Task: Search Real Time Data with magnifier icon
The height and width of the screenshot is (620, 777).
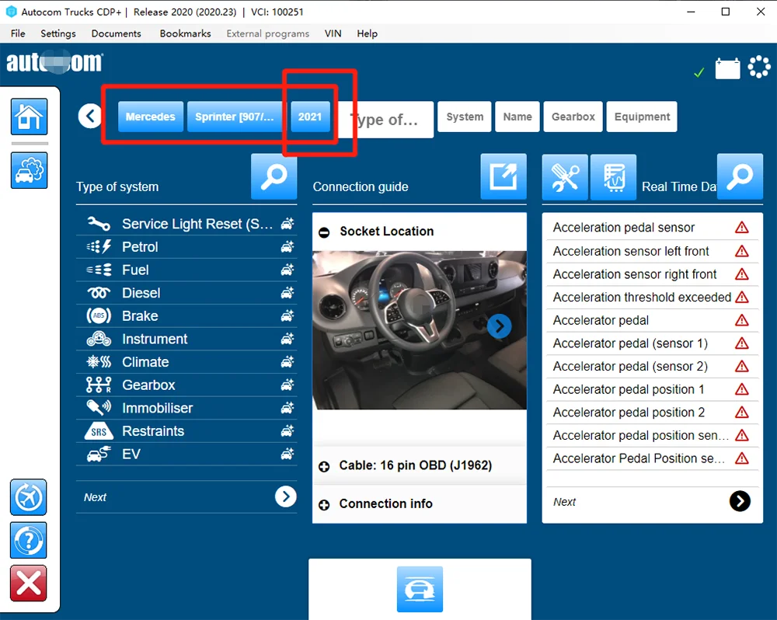Action: [x=740, y=176]
